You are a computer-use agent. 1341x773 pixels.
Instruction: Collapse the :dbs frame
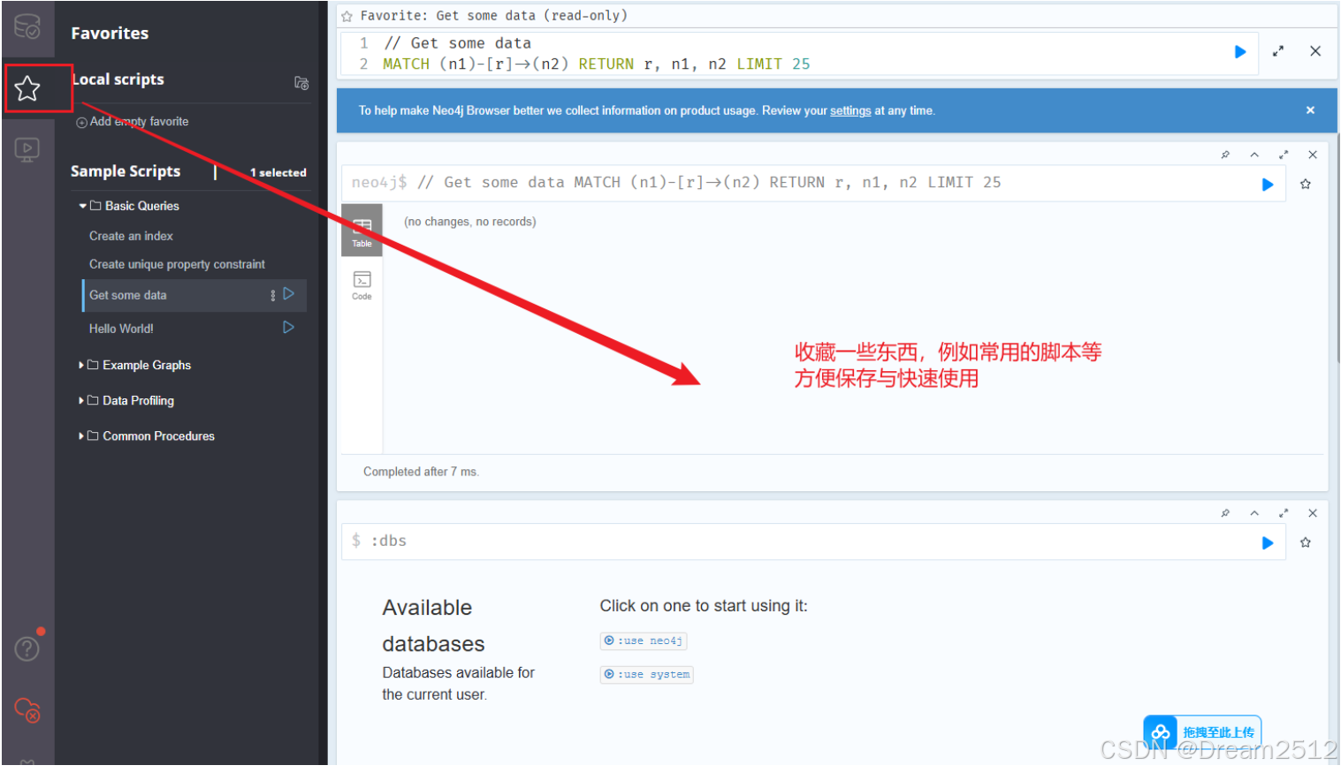point(1254,513)
